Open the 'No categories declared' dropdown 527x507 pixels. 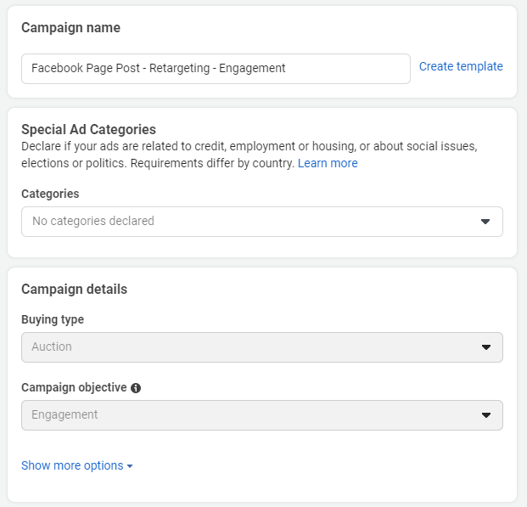[262, 222]
